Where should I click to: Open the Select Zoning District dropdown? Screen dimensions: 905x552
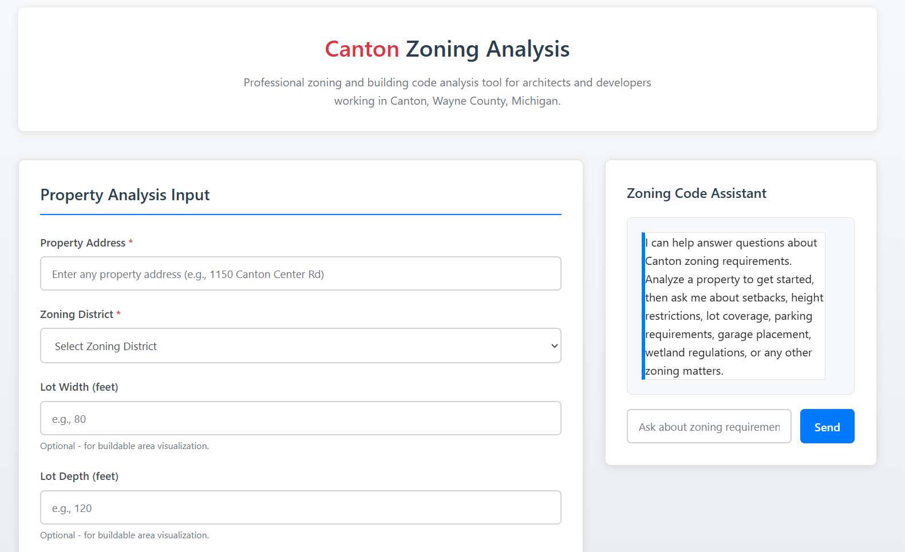[301, 346]
